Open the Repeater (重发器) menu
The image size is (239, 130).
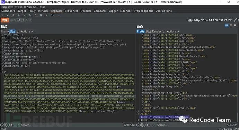click(x=28, y=7)
